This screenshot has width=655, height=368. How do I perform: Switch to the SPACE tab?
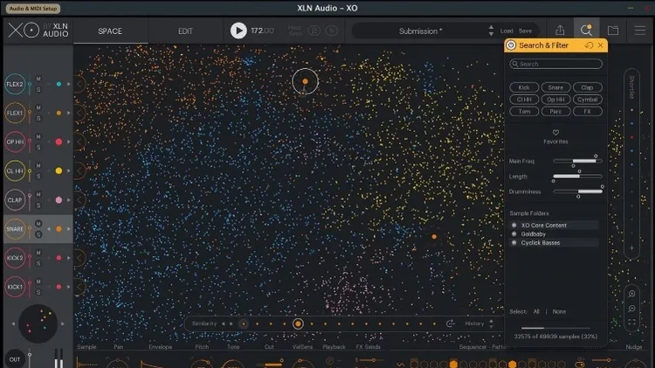coord(110,31)
